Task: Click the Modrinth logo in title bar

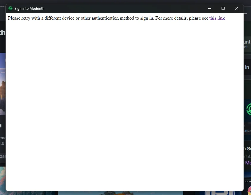Action: [x=10, y=9]
